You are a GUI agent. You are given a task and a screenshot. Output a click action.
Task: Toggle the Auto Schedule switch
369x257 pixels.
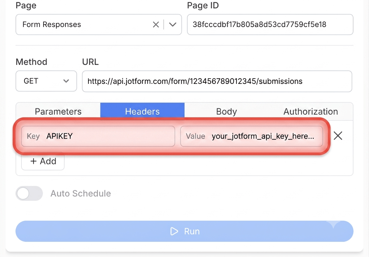29,193
